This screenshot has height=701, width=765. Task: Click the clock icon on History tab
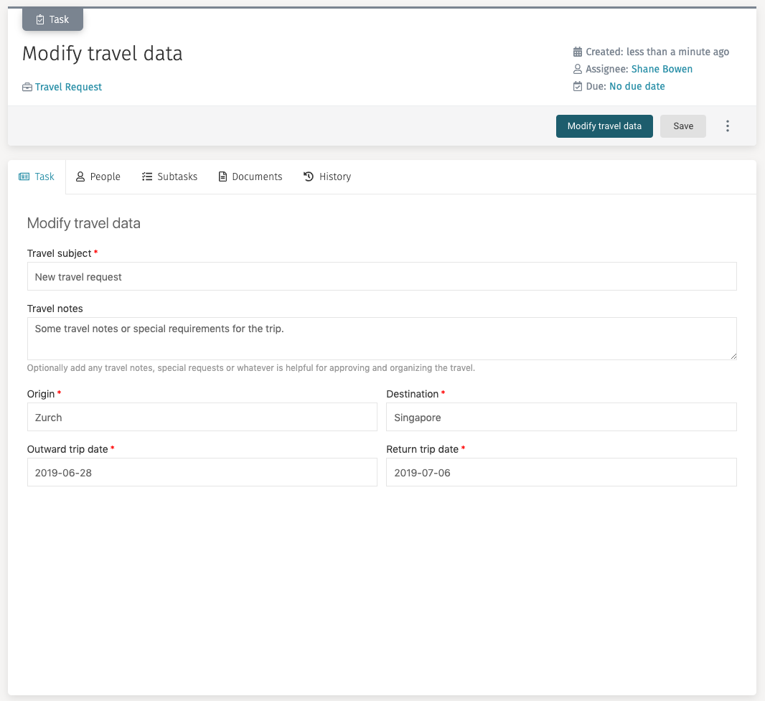[x=308, y=176]
